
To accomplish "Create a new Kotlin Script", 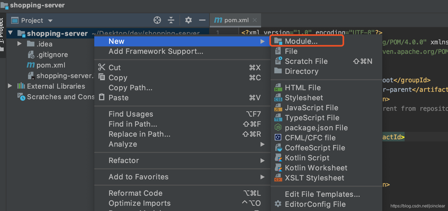I will [x=326, y=158].
